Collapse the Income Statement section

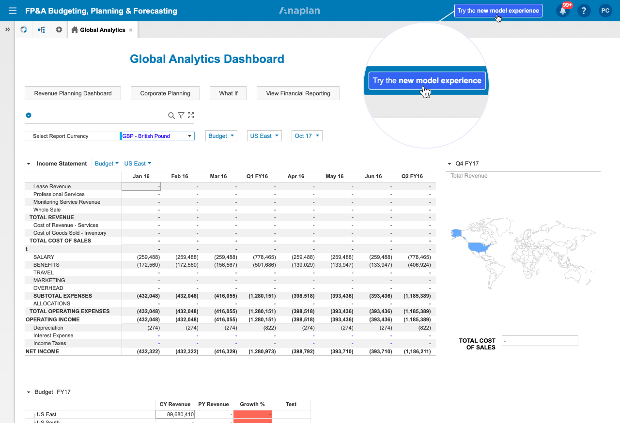[x=29, y=164]
